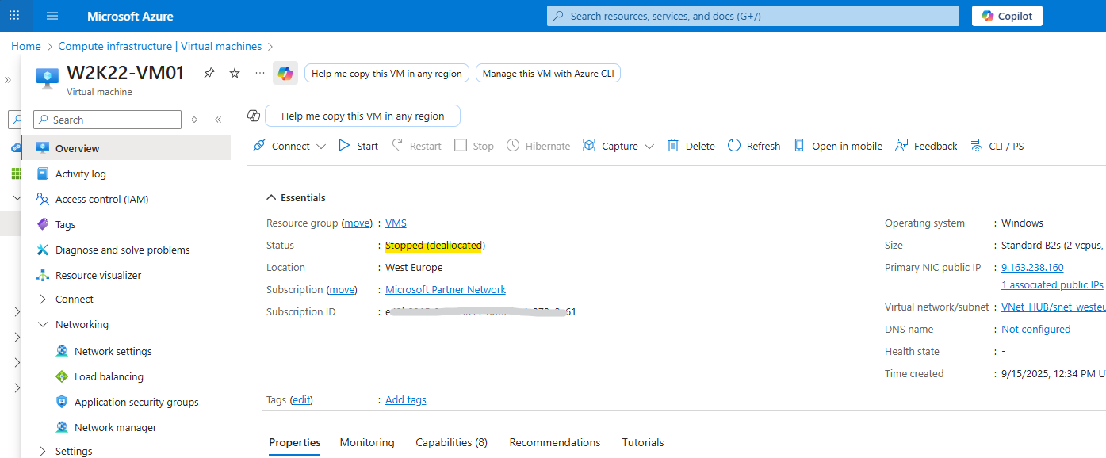Collapse the Essentials section
Screen dimensions: 1106x458
(x=296, y=197)
